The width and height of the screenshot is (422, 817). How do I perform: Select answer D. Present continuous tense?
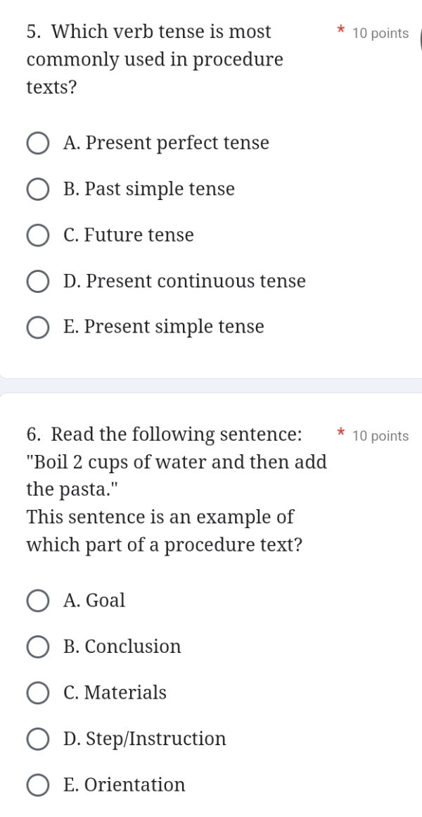pos(39,281)
